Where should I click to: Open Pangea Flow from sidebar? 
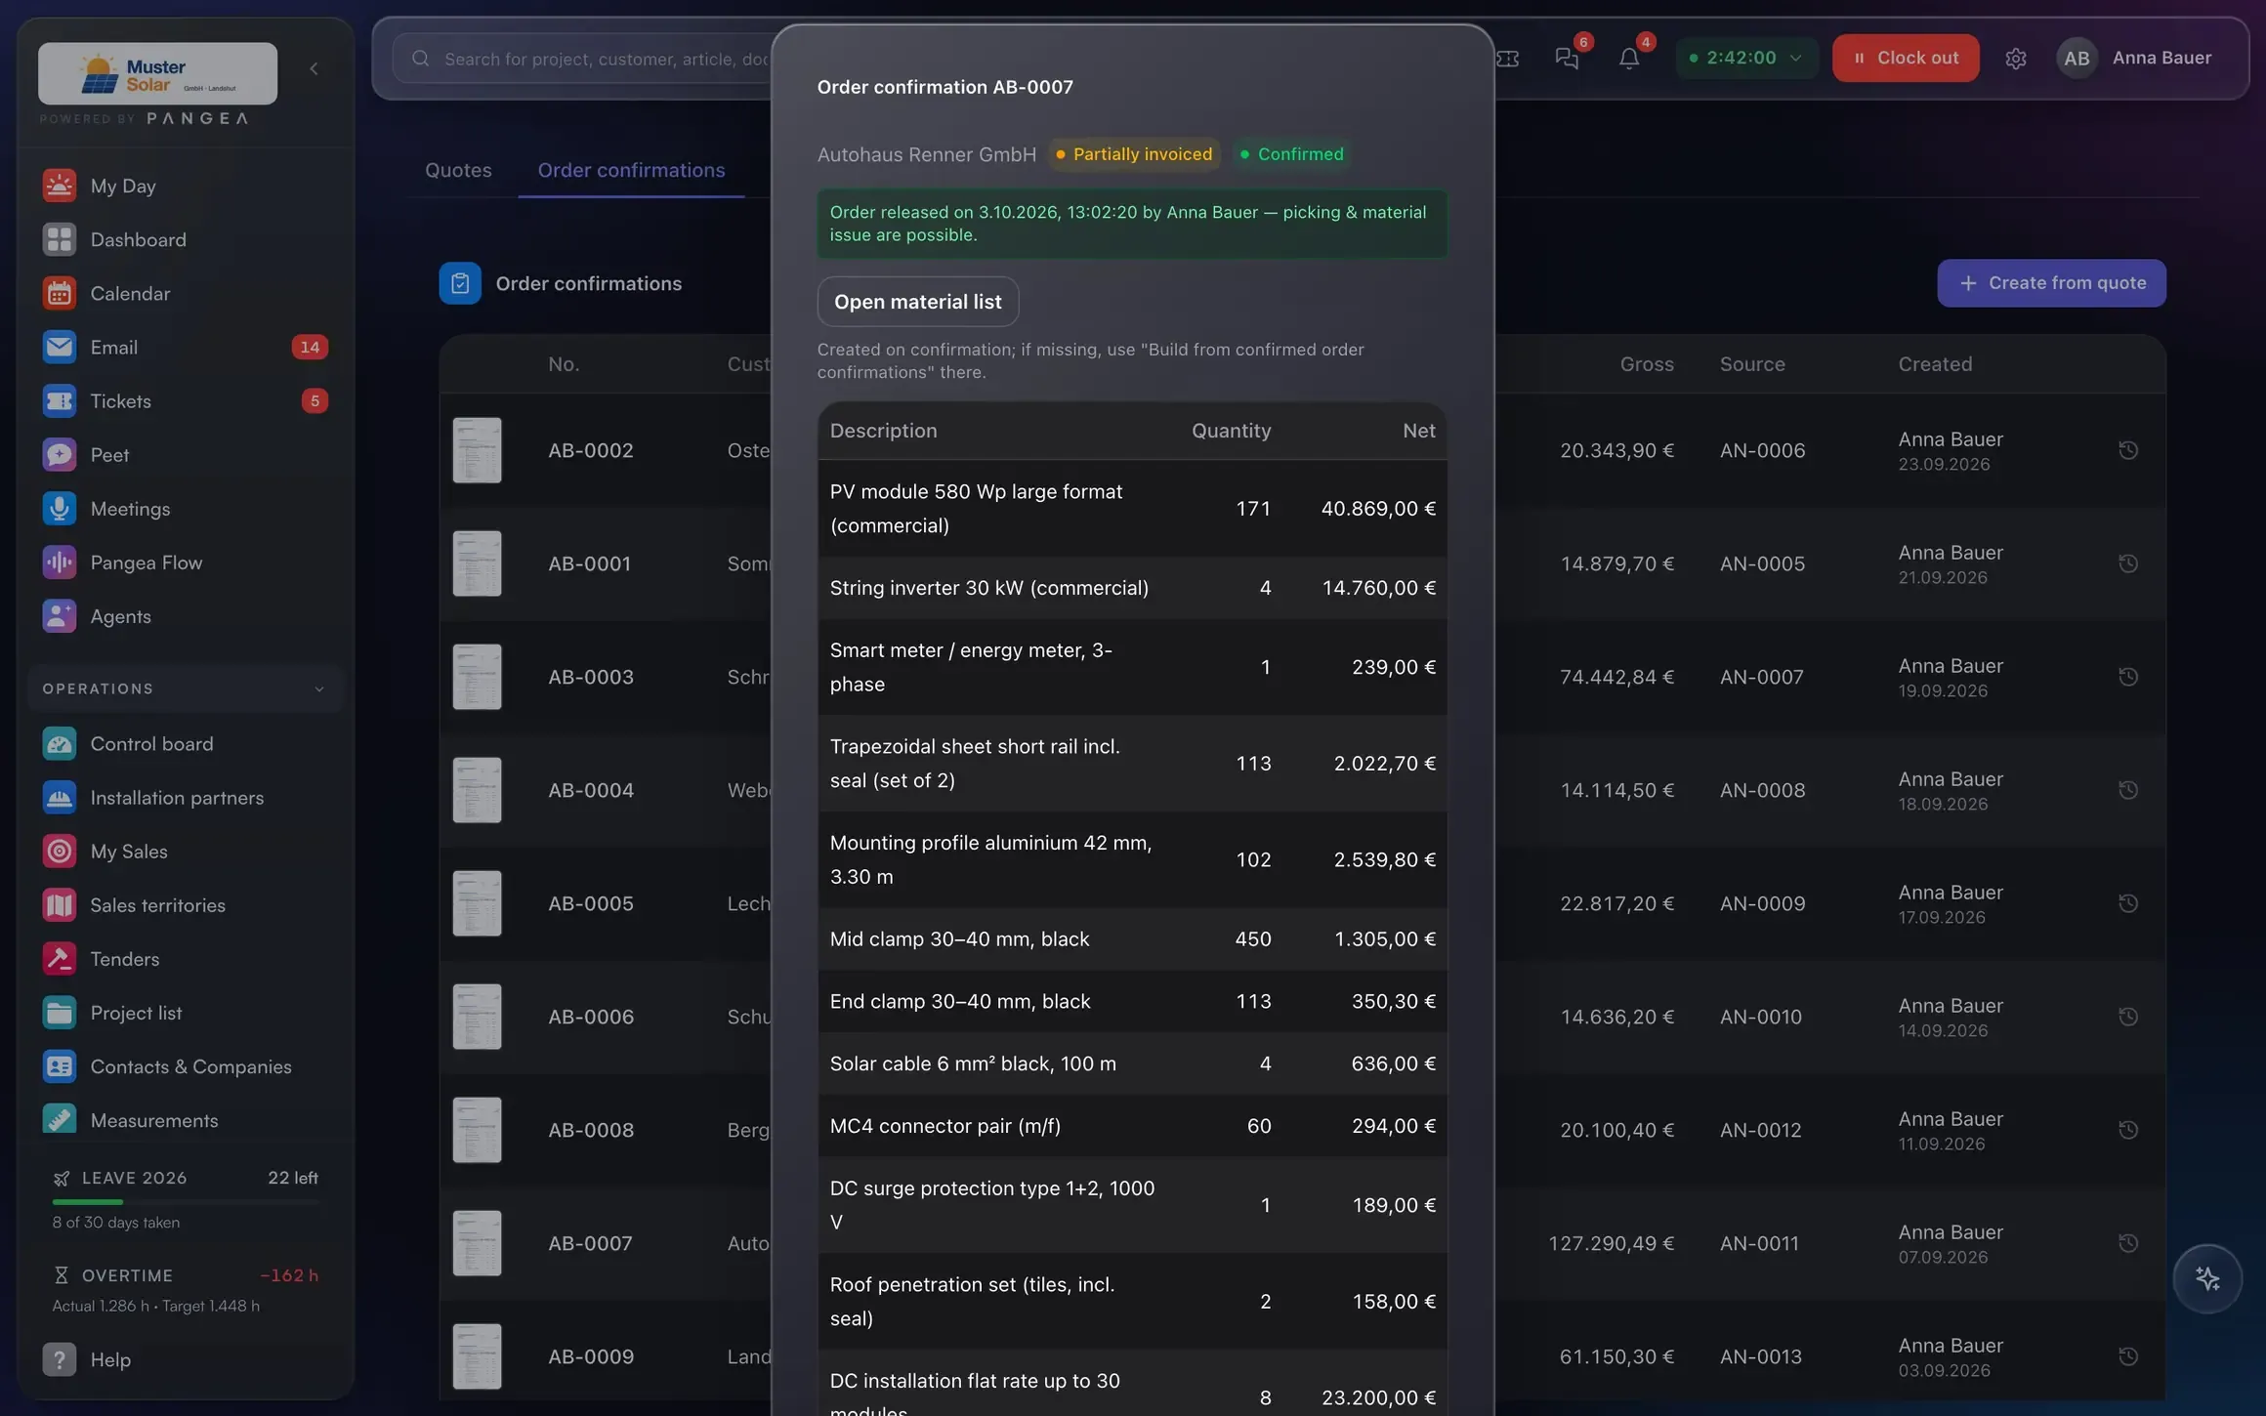(186, 562)
